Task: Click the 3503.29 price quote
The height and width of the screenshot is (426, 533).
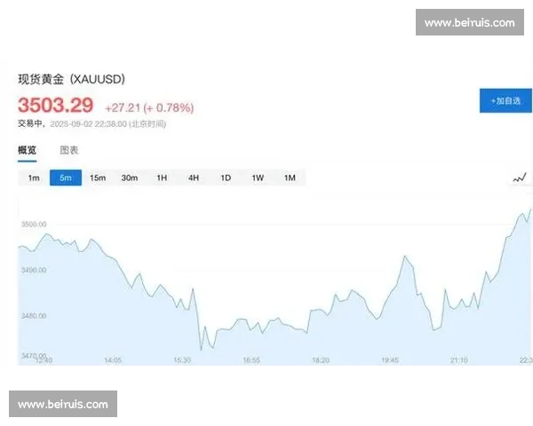Action: click(56, 106)
